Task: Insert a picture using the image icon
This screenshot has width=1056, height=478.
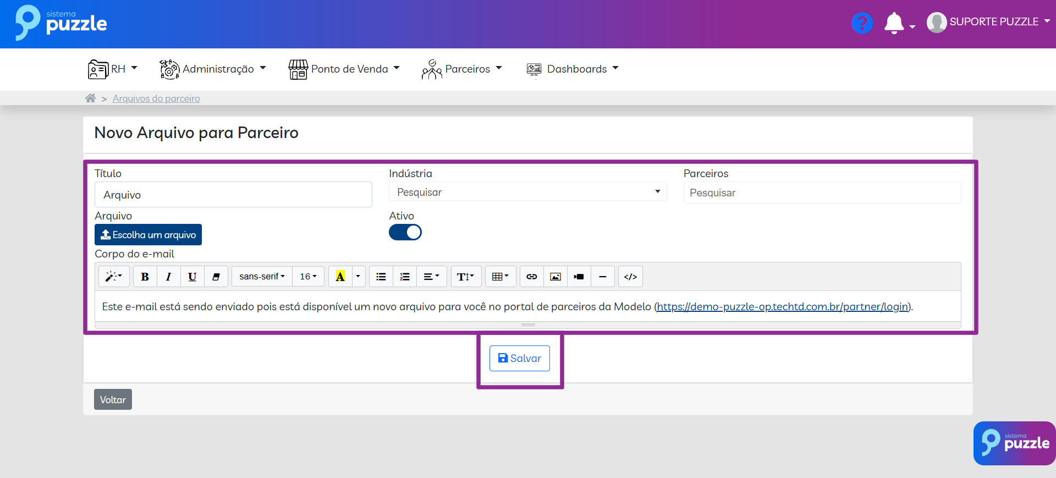Action: pos(555,277)
